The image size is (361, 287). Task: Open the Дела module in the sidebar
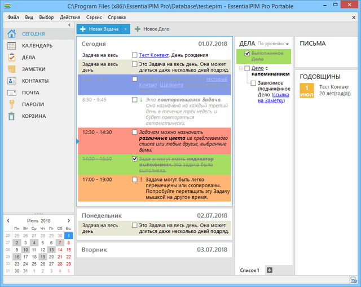coord(28,58)
